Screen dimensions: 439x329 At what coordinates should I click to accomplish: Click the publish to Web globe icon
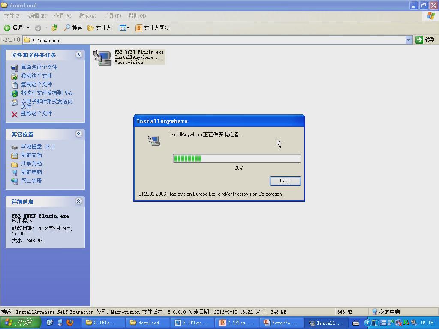[15, 93]
